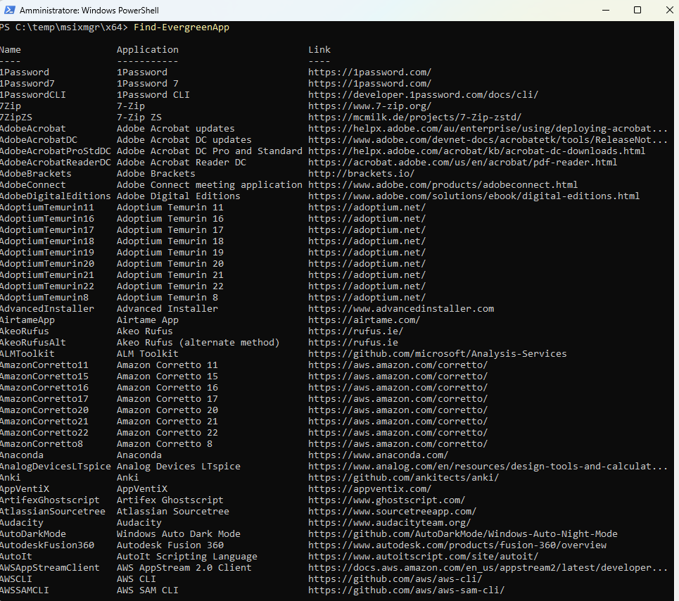Close the PowerShell window
This screenshot has height=601, width=679.
tap(669, 10)
